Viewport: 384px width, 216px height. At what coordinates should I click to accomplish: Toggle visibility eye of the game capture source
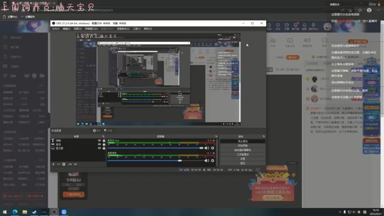[99, 144]
